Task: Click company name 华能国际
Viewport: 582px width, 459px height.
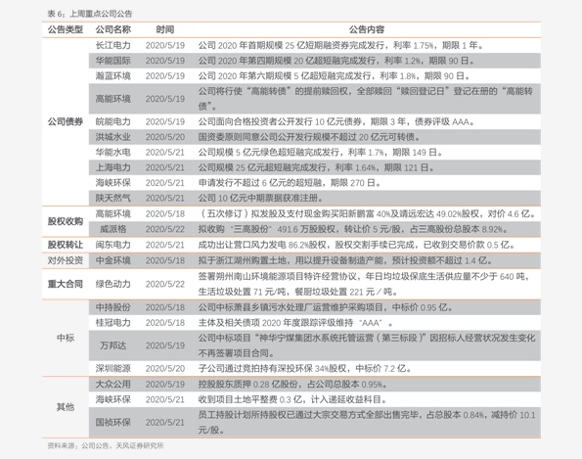Action: [x=113, y=61]
